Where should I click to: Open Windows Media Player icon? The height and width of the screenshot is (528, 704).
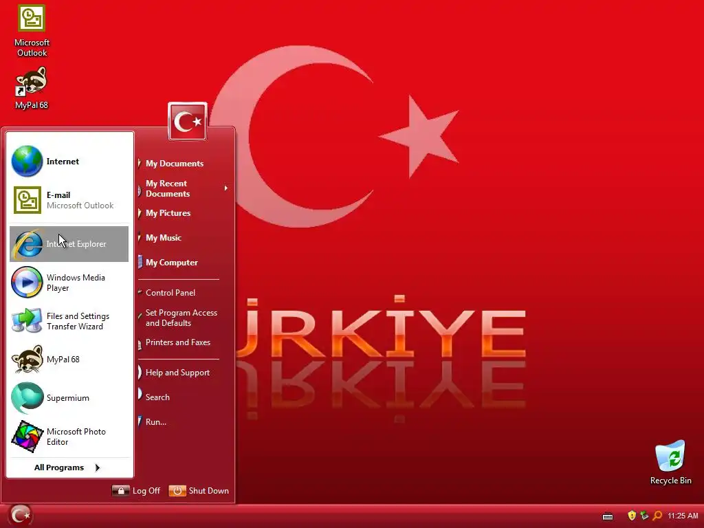click(x=27, y=283)
